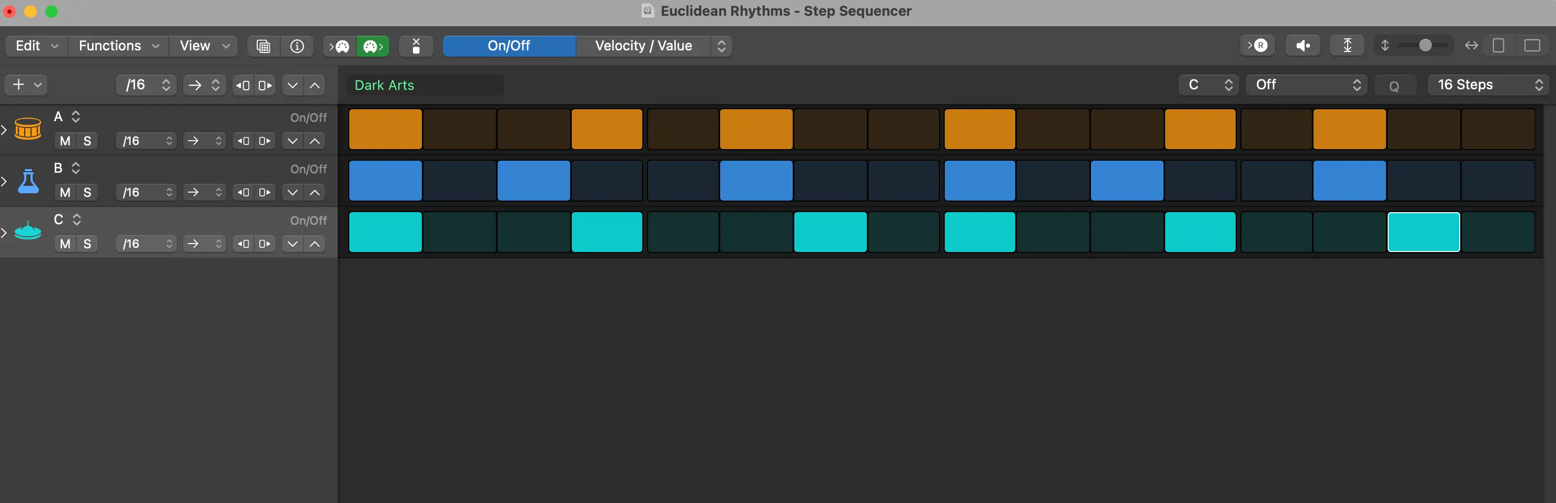The image size is (1556, 503).
Task: Open the pattern browser icon
Action: 264,46
